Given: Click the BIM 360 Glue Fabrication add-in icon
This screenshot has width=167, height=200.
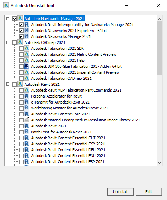Looking at the screenshot, I should [27, 66].
